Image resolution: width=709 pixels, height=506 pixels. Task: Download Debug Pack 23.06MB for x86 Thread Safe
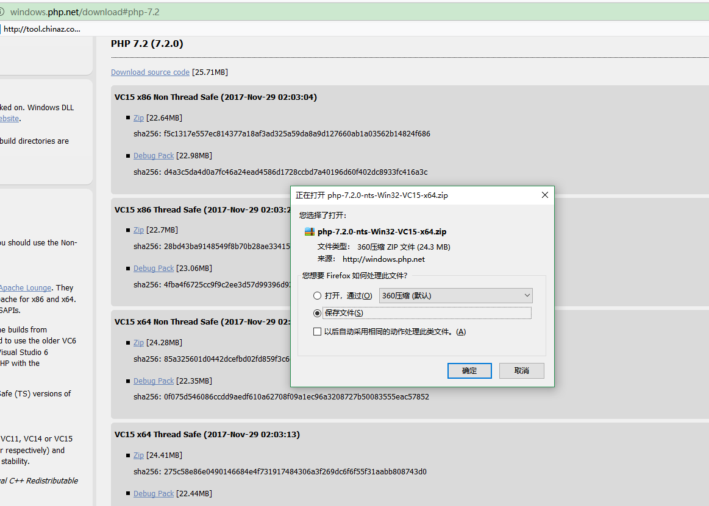pyautogui.click(x=154, y=269)
